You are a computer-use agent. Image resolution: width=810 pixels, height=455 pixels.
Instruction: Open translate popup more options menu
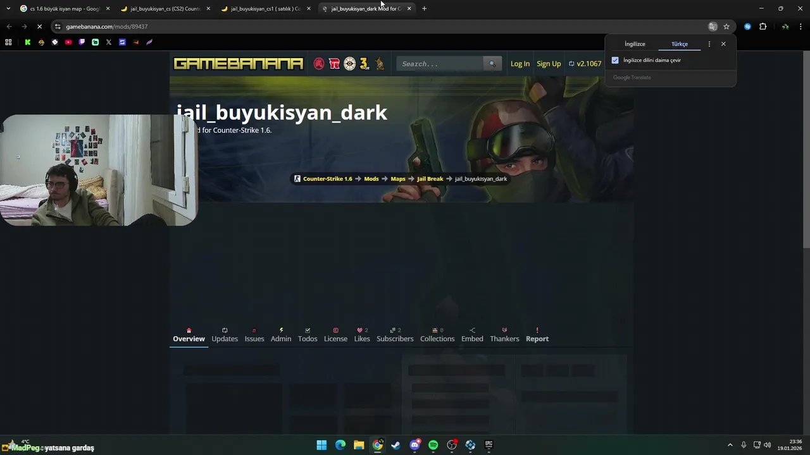(x=709, y=44)
